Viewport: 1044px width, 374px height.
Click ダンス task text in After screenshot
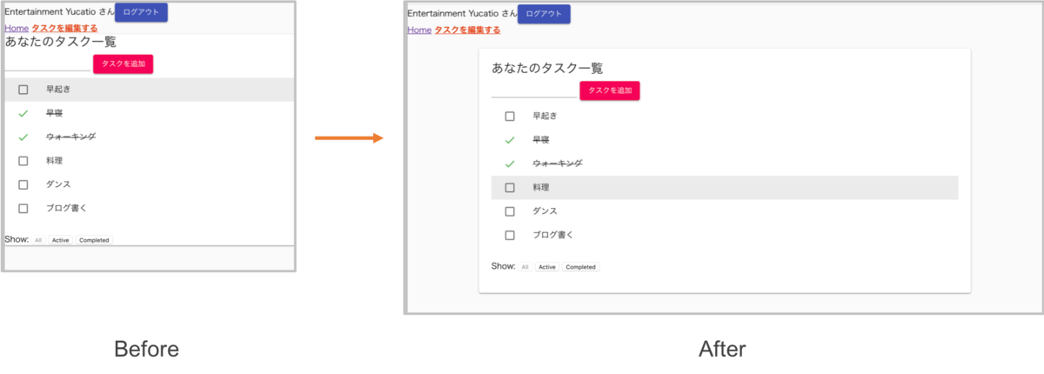pyautogui.click(x=545, y=210)
